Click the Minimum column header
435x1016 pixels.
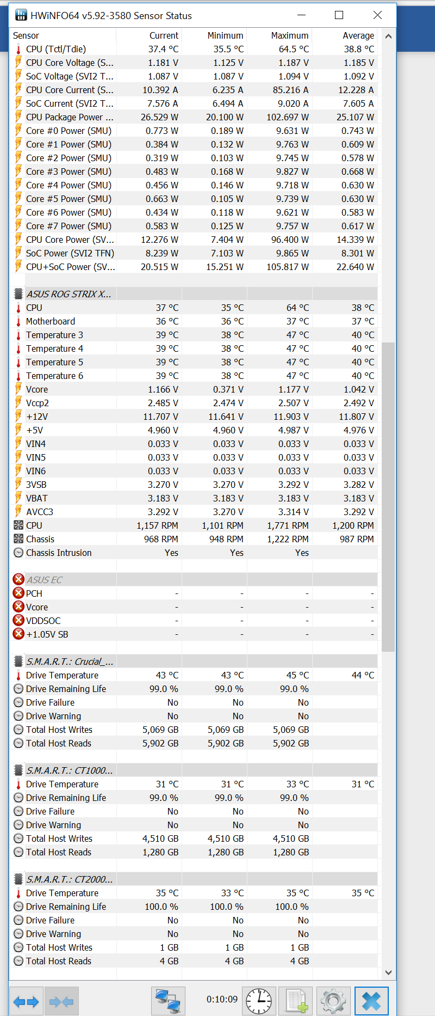(214, 35)
